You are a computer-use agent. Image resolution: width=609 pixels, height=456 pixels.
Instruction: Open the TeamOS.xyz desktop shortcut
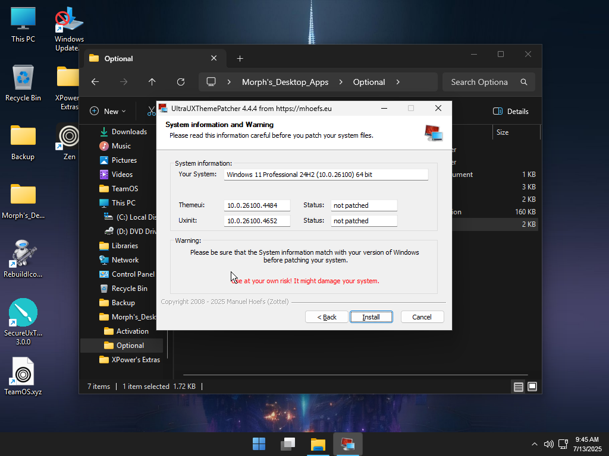[23, 376]
